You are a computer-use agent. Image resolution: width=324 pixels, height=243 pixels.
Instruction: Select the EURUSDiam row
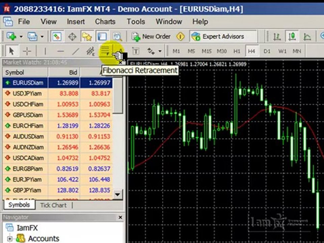tap(57, 83)
